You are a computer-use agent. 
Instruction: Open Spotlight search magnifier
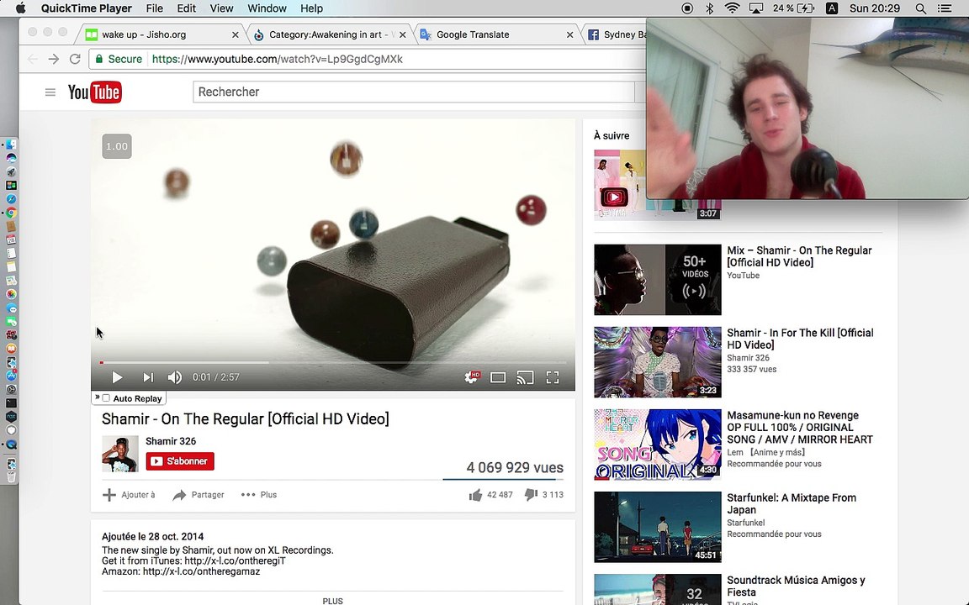pos(921,8)
